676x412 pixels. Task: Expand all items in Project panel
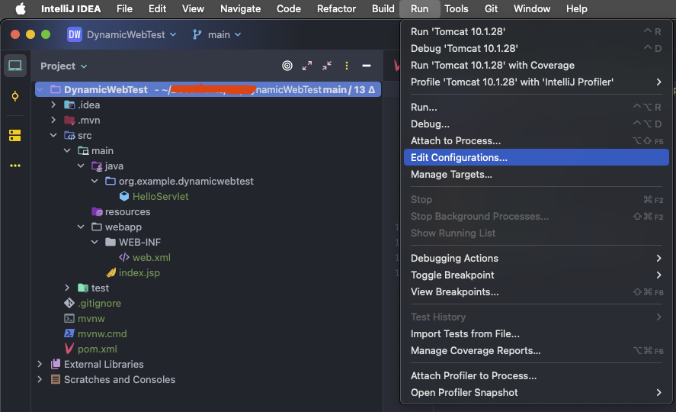tap(307, 66)
